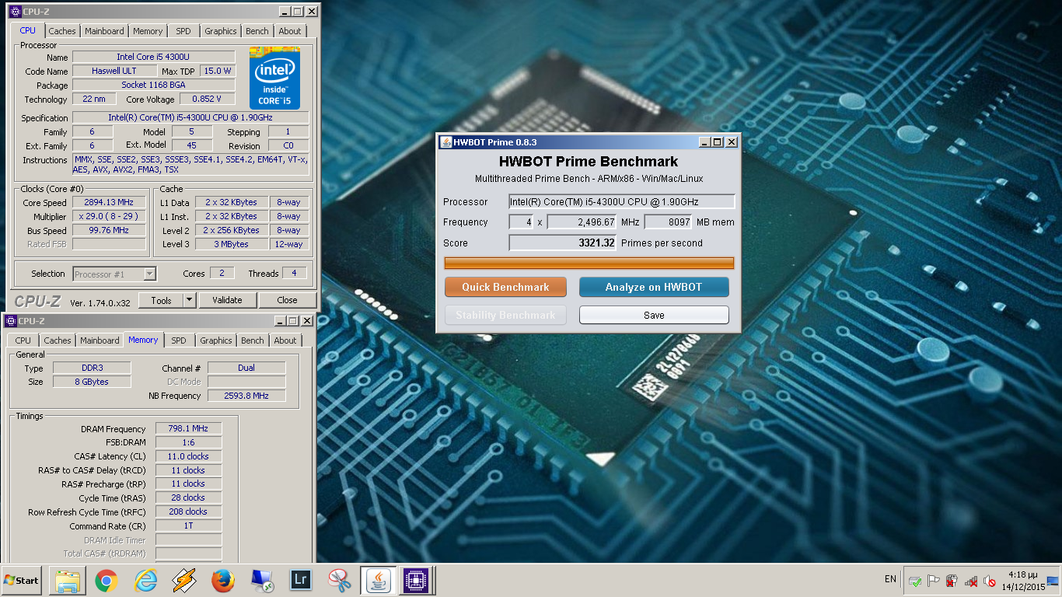
Task: Start the Quick Benchmark in HWBOT Prime
Action: click(505, 287)
